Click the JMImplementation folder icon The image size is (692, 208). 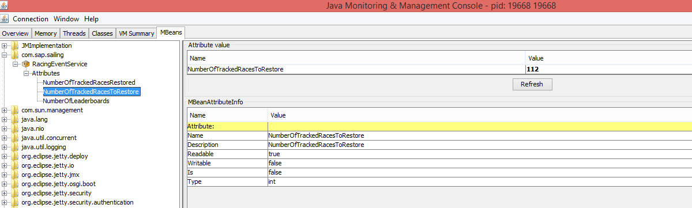click(x=16, y=46)
